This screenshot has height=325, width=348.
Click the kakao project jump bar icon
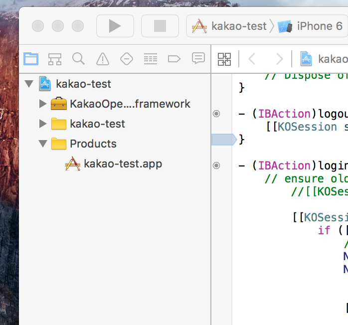(x=306, y=59)
